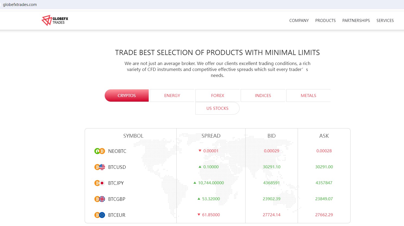This screenshot has height=226, width=404.
Task: Switch to the ENERGY tab
Action: [x=172, y=96]
